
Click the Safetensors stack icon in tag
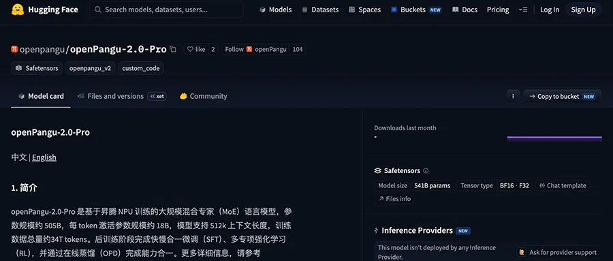coord(19,68)
